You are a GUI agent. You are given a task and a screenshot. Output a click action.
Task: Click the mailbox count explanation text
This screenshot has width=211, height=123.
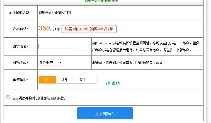tap(127, 62)
